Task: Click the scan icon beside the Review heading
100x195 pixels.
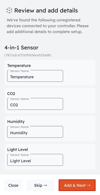Action: (x=9, y=11)
